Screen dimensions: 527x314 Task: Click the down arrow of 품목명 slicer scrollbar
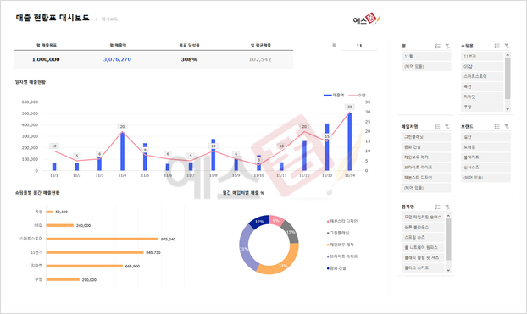tap(448, 270)
